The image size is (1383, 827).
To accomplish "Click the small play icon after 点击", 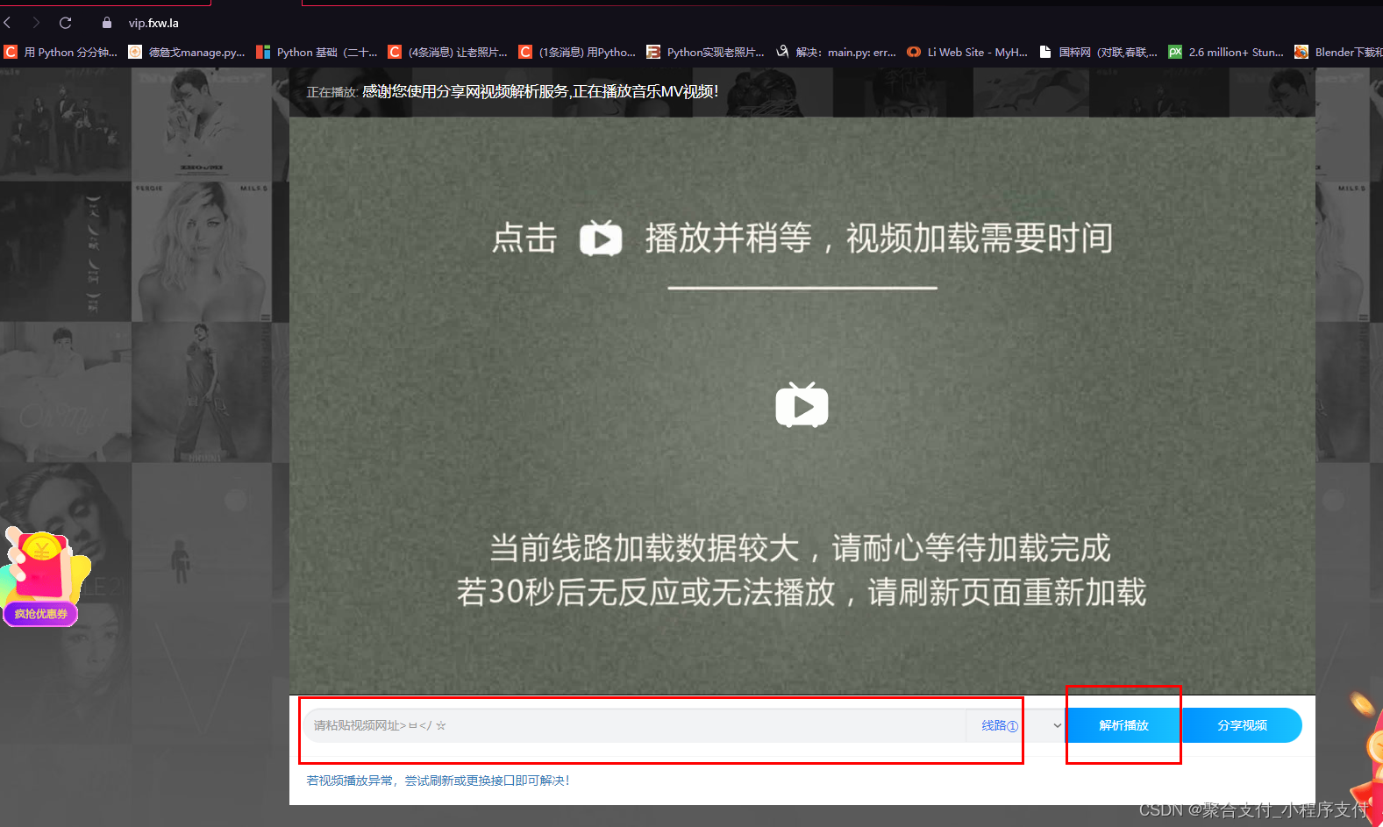I will pos(601,238).
